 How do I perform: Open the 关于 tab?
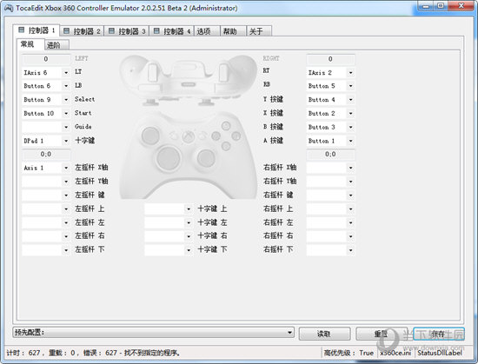click(x=259, y=31)
